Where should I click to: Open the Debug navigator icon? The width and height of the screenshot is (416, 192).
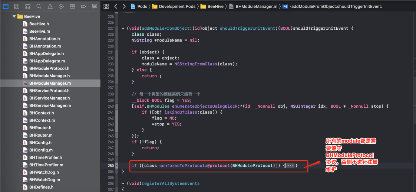click(72, 6)
